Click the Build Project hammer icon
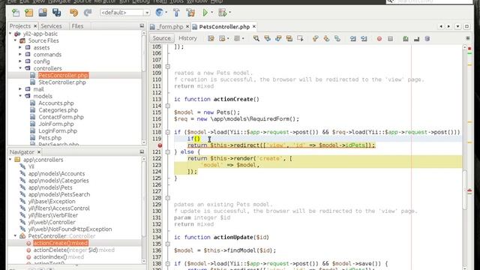Viewport: 480px width, 270px height. [177, 13]
